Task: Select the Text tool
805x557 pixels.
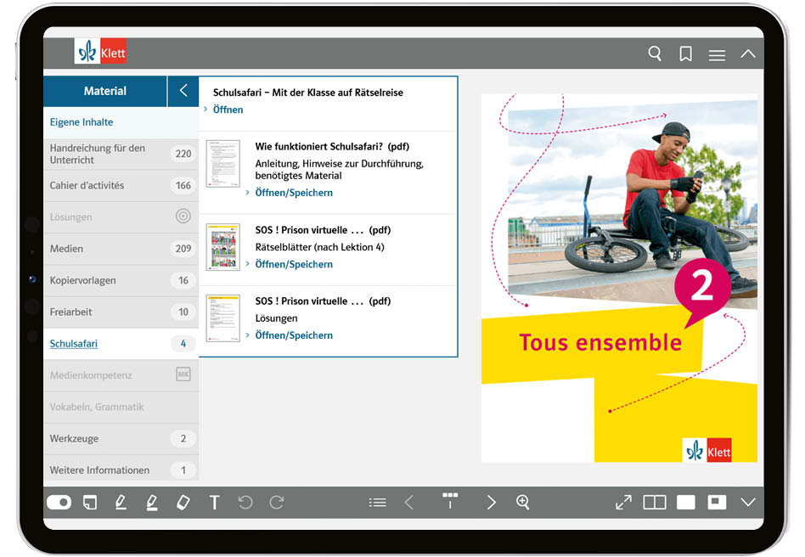Action: click(215, 503)
